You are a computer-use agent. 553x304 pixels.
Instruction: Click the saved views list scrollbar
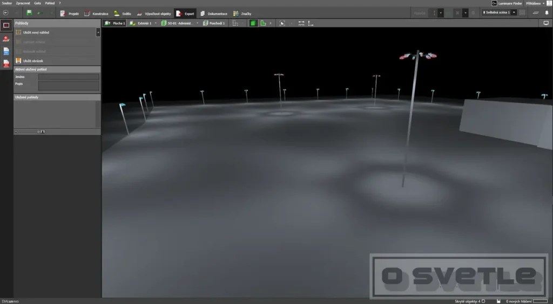[x=98, y=114]
